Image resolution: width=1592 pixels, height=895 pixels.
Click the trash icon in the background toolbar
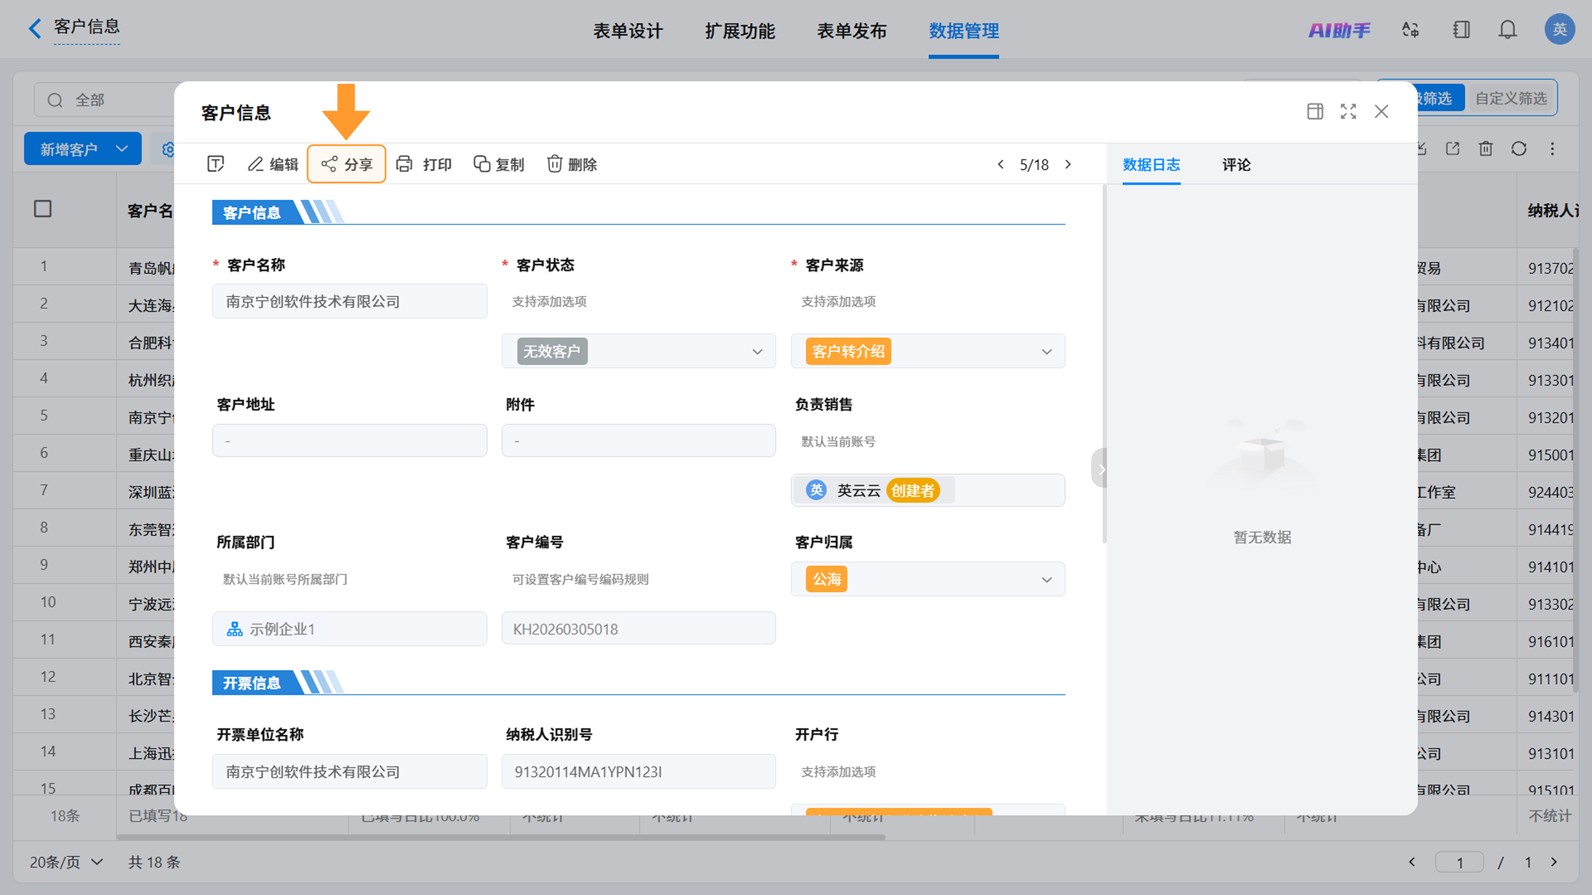1486,149
